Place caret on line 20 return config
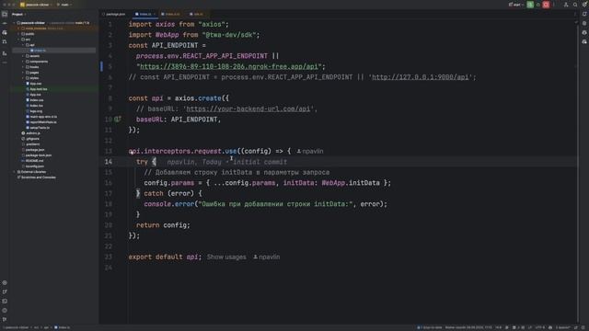 pyautogui.click(x=163, y=225)
